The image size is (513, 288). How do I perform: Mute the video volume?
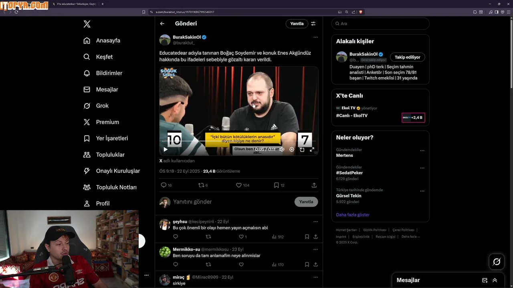click(x=282, y=150)
